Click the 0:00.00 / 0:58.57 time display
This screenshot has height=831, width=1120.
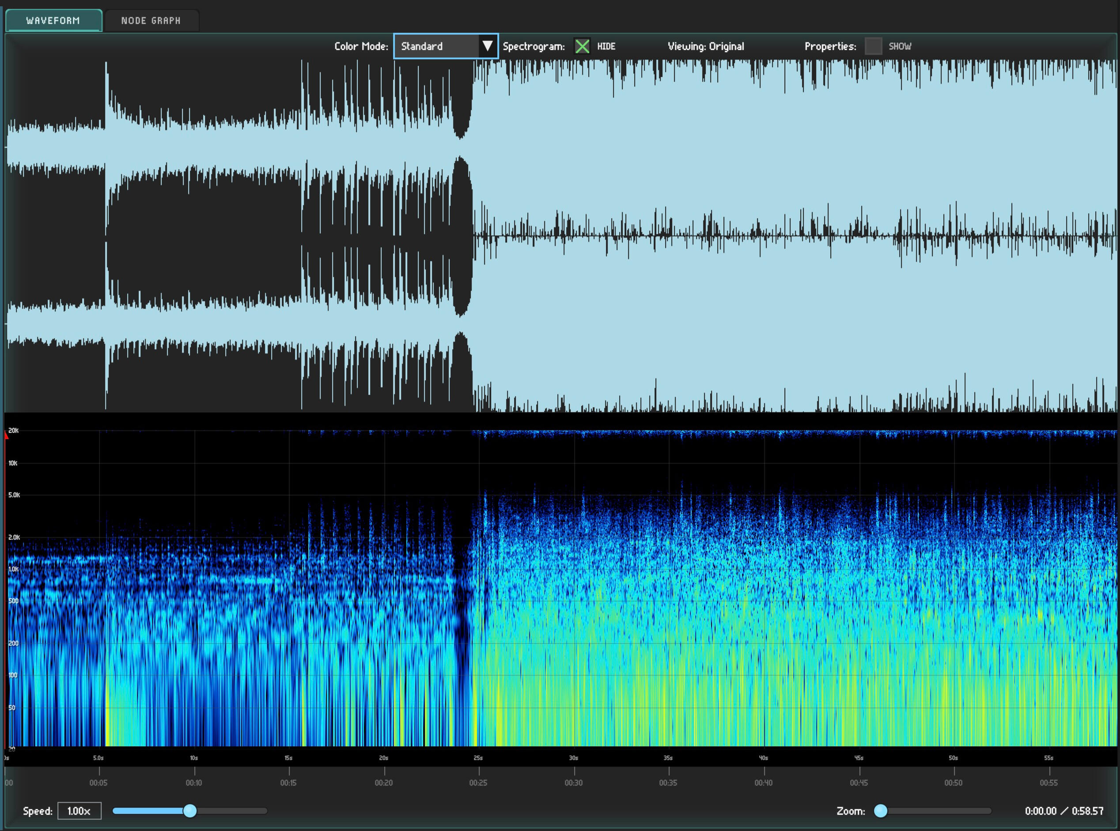click(1063, 811)
